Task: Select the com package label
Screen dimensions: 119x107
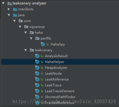Action: [x=27, y=21]
